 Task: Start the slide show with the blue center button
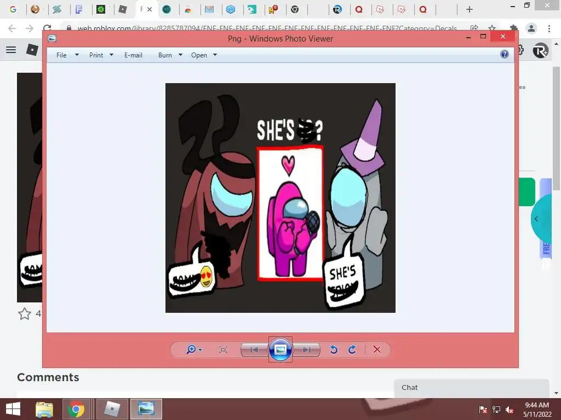[280, 349]
